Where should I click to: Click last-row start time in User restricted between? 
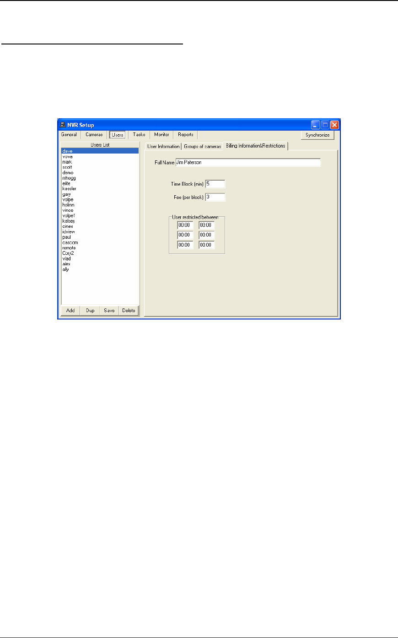[x=185, y=245]
